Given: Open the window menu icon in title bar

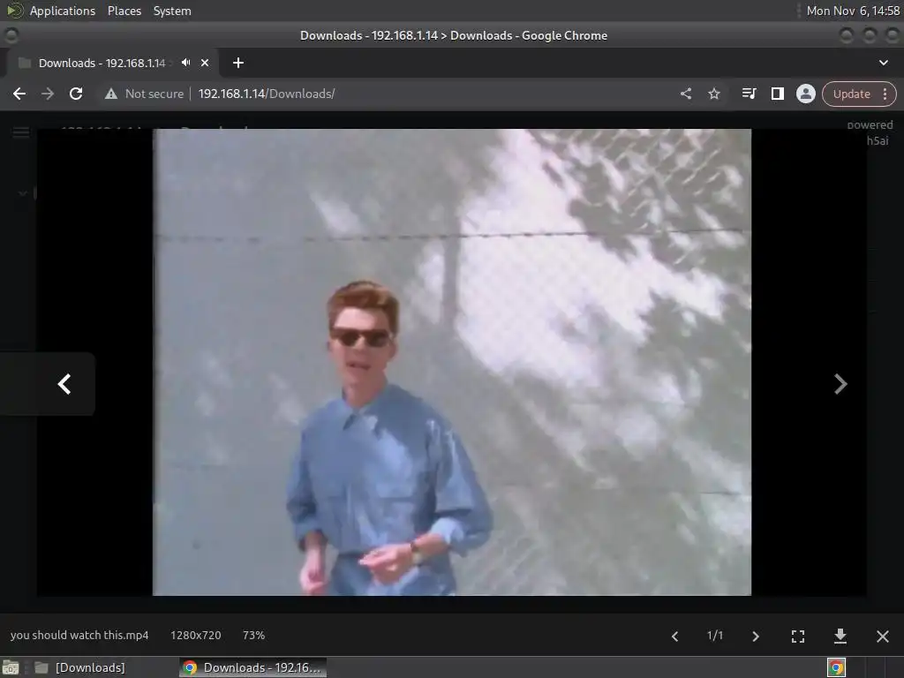Looking at the screenshot, I should click(x=11, y=35).
